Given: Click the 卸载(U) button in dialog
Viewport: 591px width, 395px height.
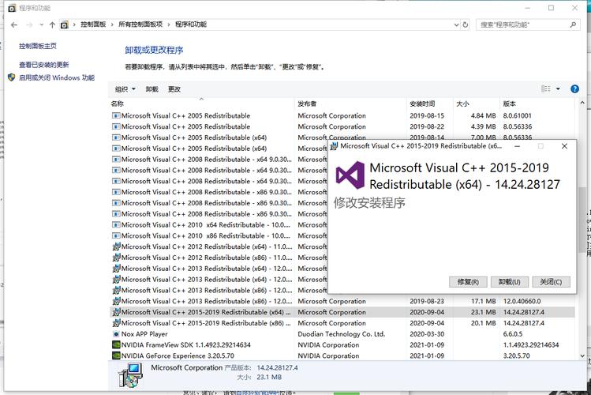Looking at the screenshot, I should coord(510,282).
